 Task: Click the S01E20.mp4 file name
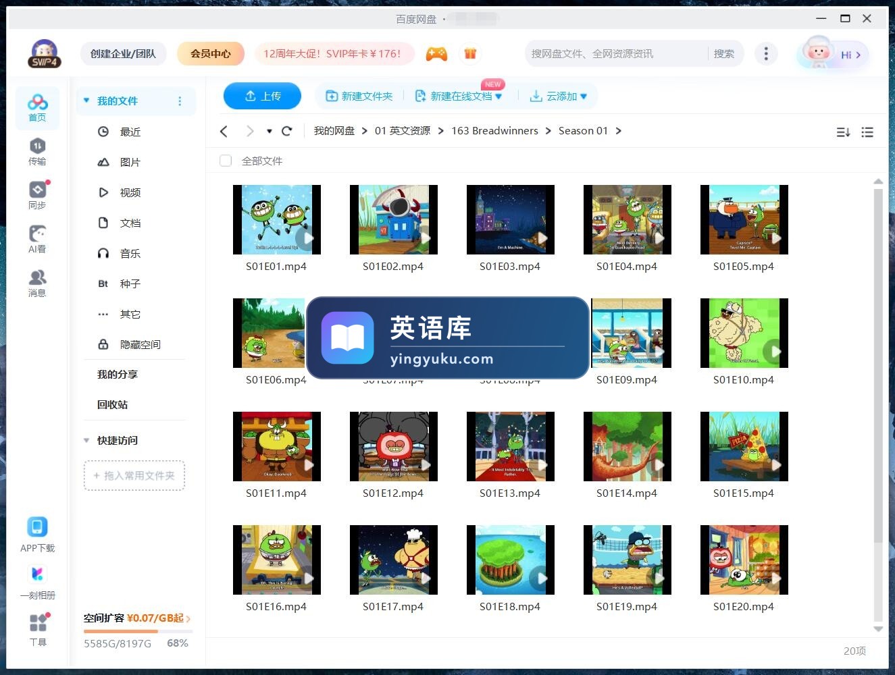744,606
